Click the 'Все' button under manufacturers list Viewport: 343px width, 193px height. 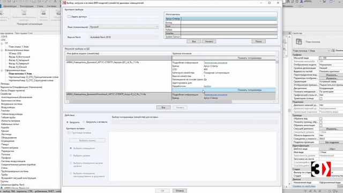tap(193, 41)
